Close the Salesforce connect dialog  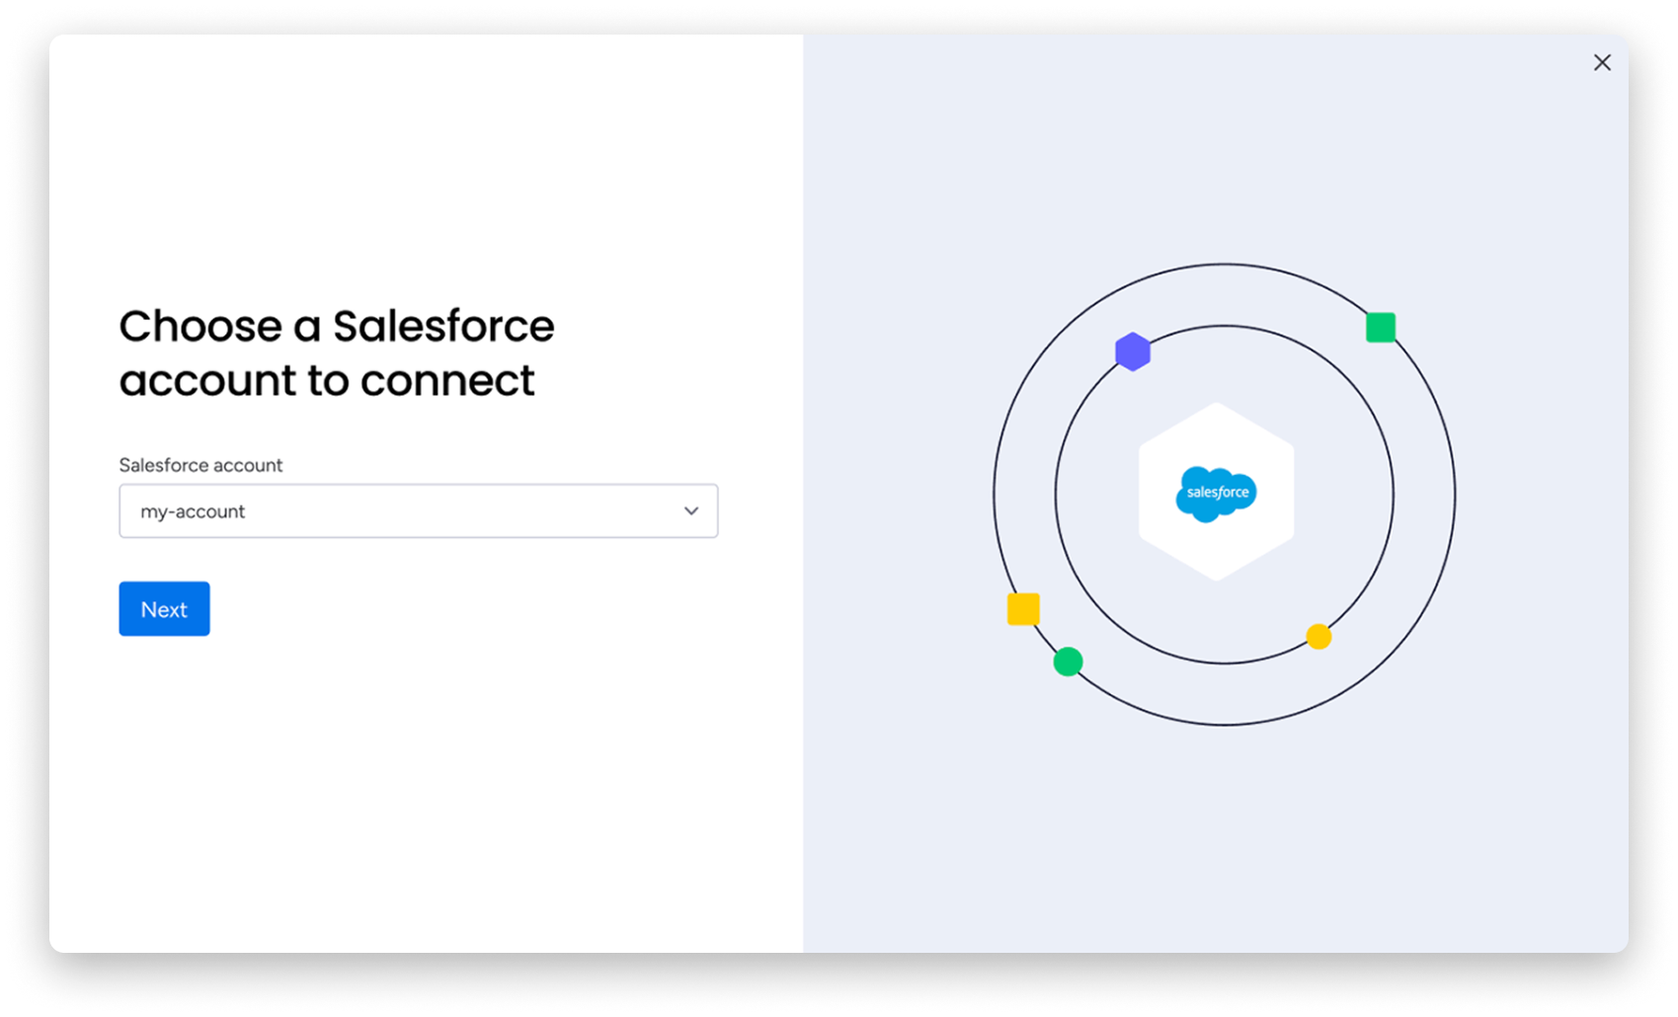coord(1602,63)
